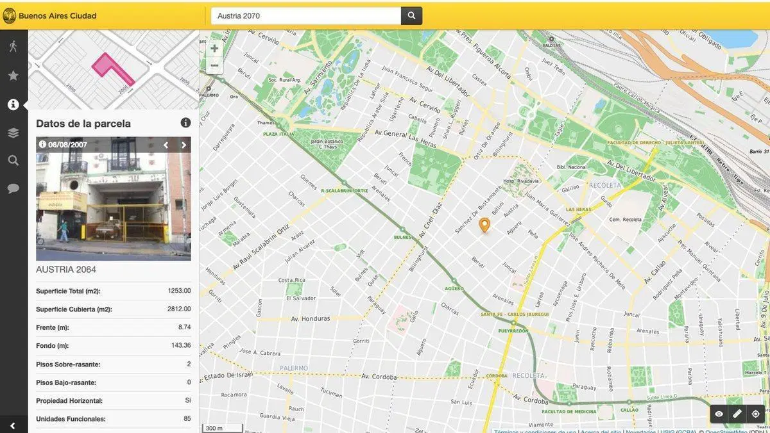Click the Propiedad Horizontal row label
Screen dimensions: 770x433
pos(69,401)
